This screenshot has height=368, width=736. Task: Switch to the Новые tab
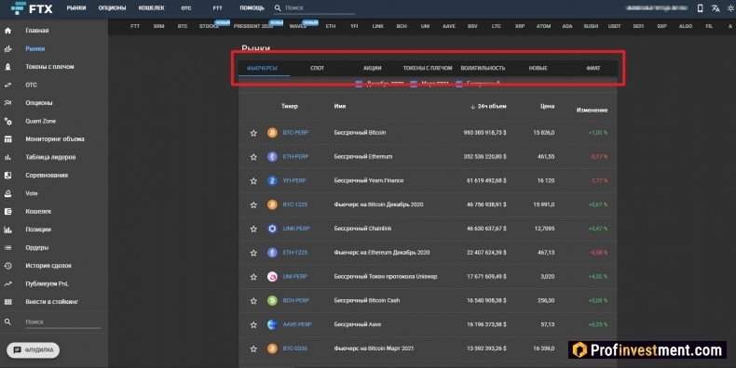pyautogui.click(x=538, y=68)
